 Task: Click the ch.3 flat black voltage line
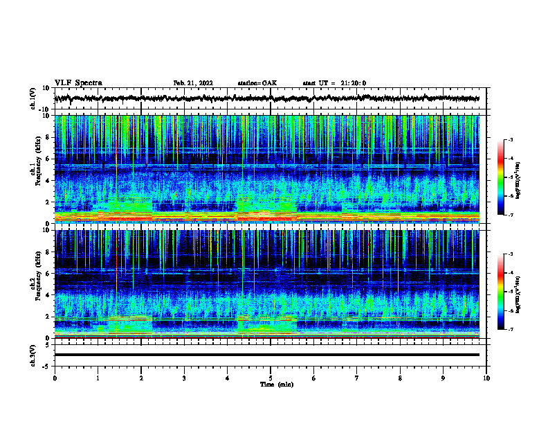click(266, 355)
